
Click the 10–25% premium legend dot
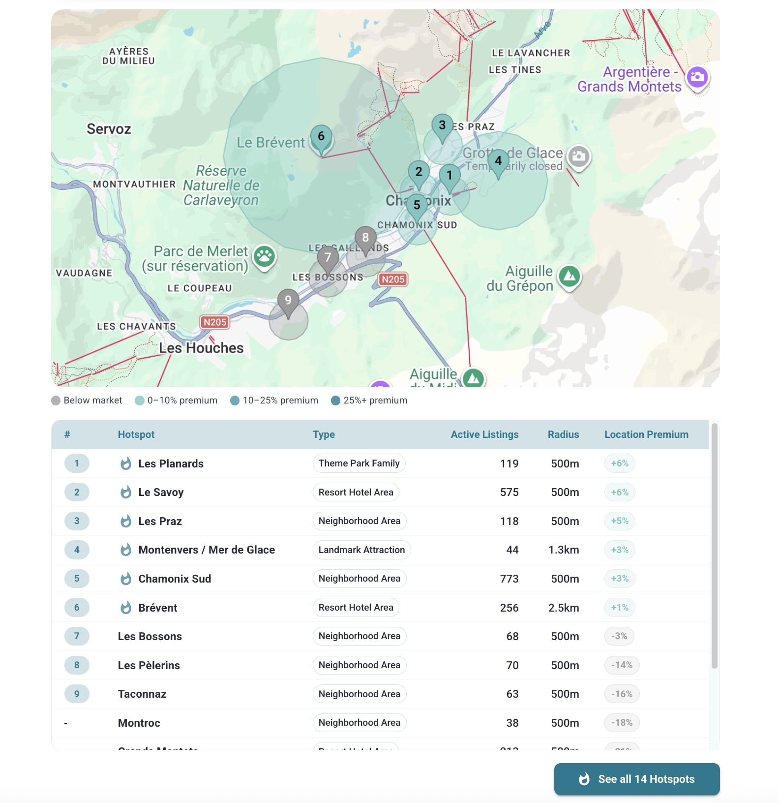pyautogui.click(x=235, y=401)
